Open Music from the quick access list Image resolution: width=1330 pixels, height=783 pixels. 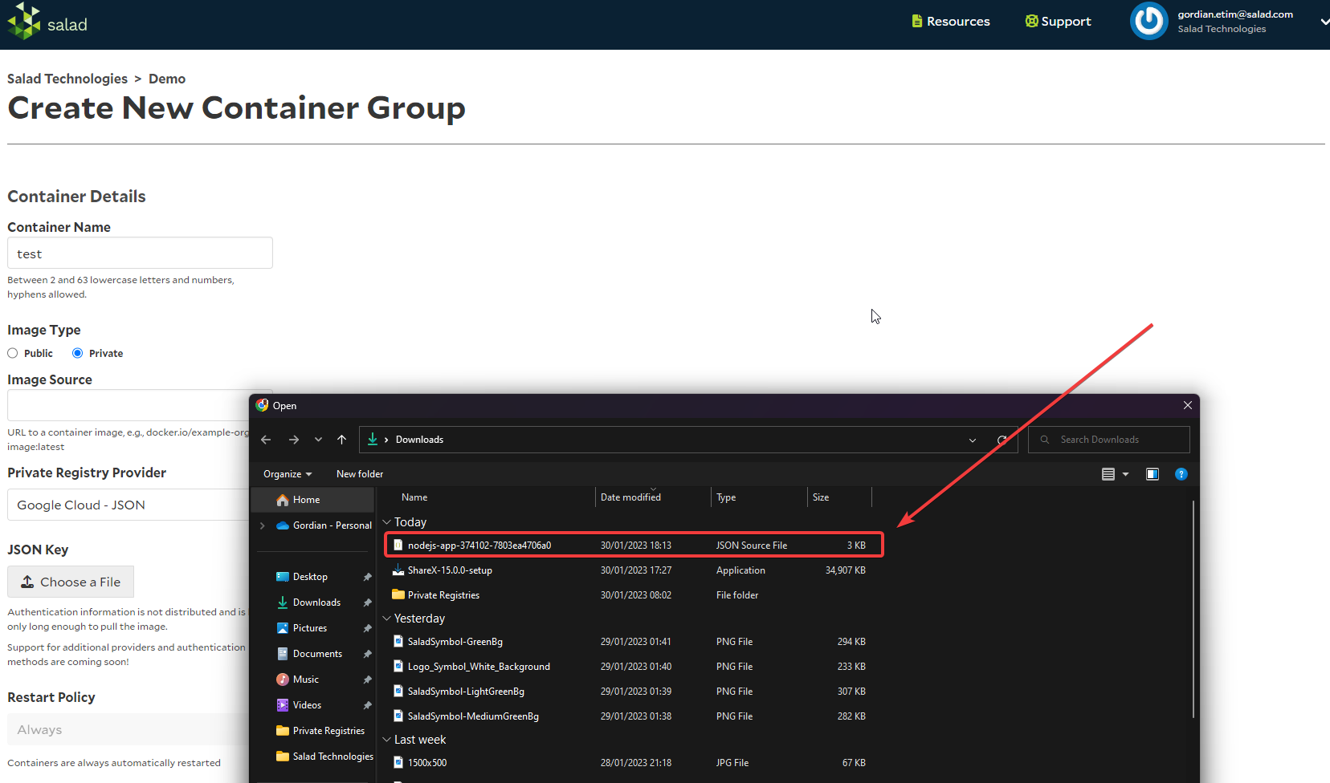click(298, 680)
